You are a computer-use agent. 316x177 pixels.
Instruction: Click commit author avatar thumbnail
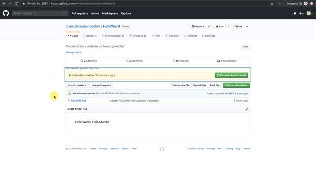pyautogui.click(x=70, y=93)
